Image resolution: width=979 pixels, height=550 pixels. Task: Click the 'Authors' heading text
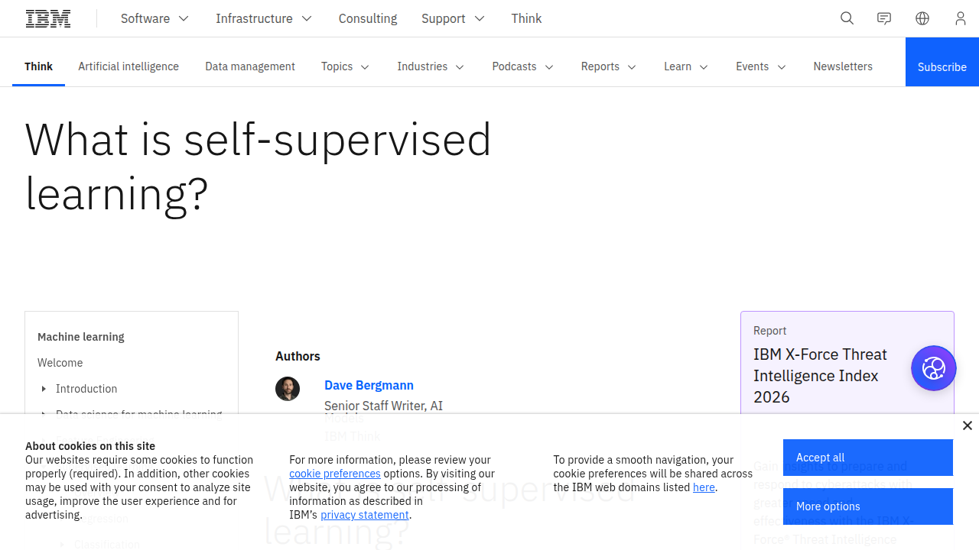click(x=298, y=356)
